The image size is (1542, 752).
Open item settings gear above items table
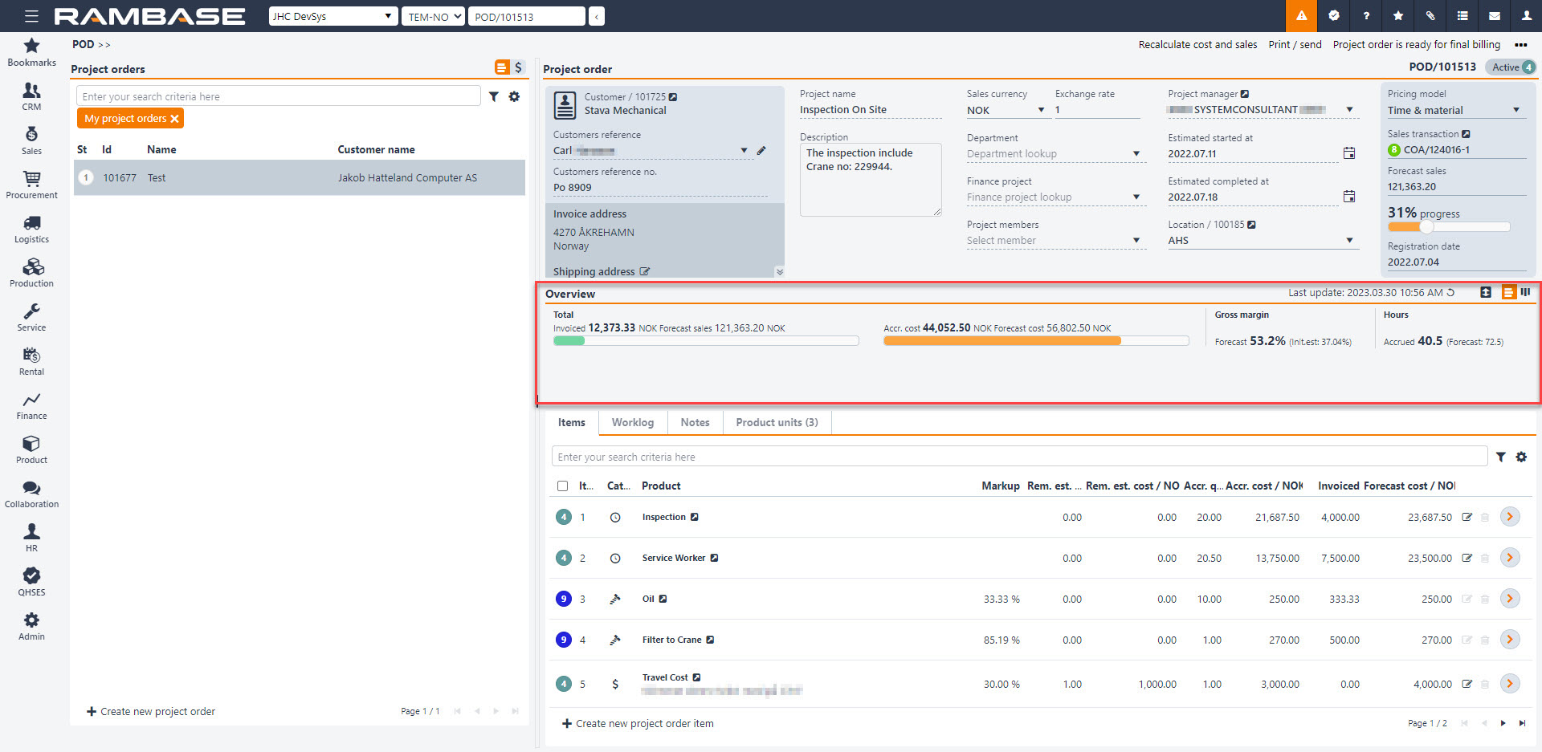tap(1521, 457)
